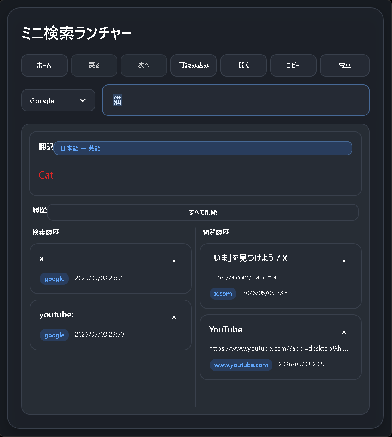This screenshot has height=437, width=392.
Task: Open the 電卓 calculator button
Action: (345, 65)
